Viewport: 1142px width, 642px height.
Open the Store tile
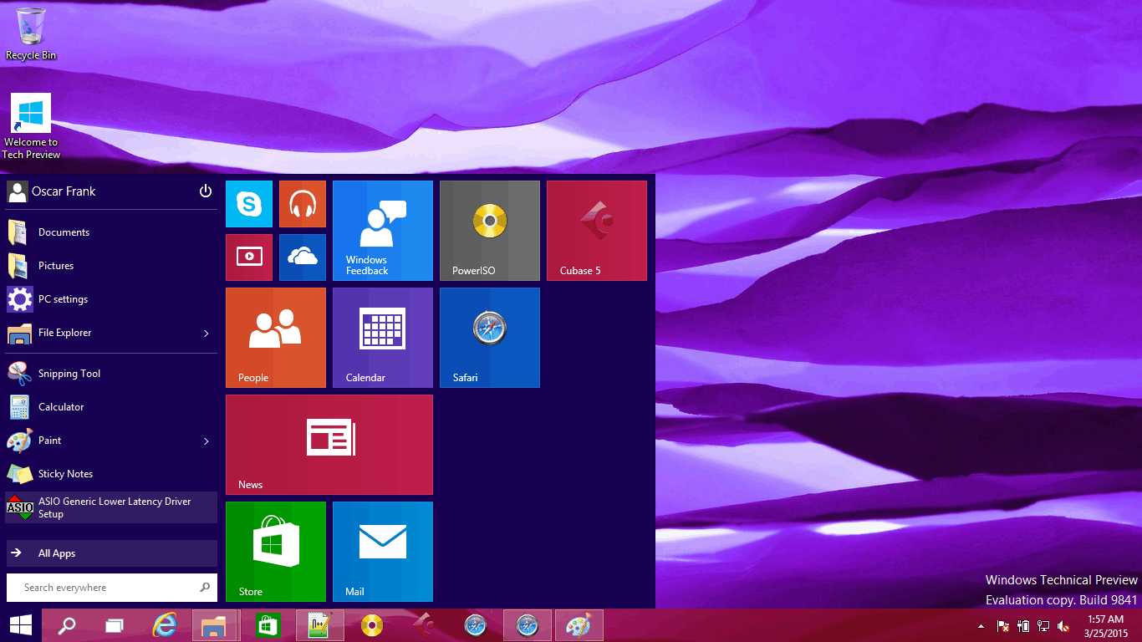(276, 552)
